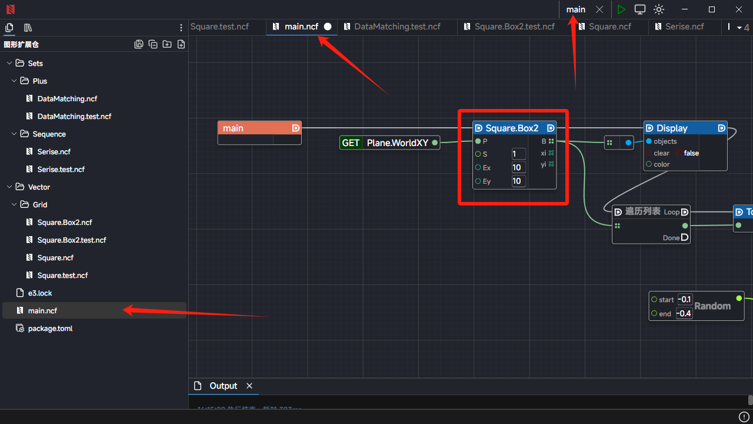753x424 pixels.
Task: Open the sidebar three-dot more options menu
Action: tap(181, 28)
